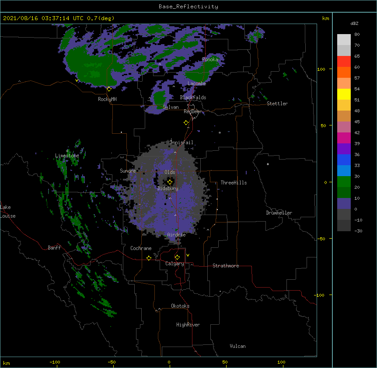Viewport: 377px width, 368px height.
Task: Select the magenta 39-42 dBZ legend swatch
Action: pos(344,138)
